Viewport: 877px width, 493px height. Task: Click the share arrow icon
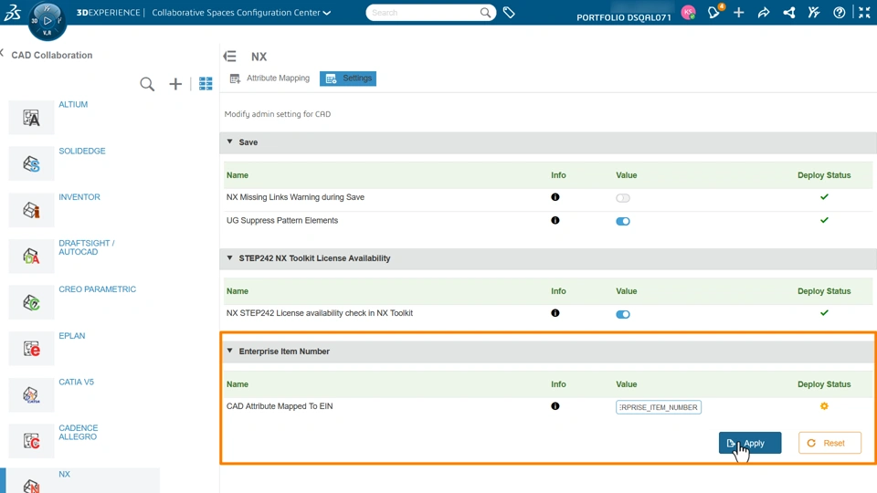click(764, 12)
